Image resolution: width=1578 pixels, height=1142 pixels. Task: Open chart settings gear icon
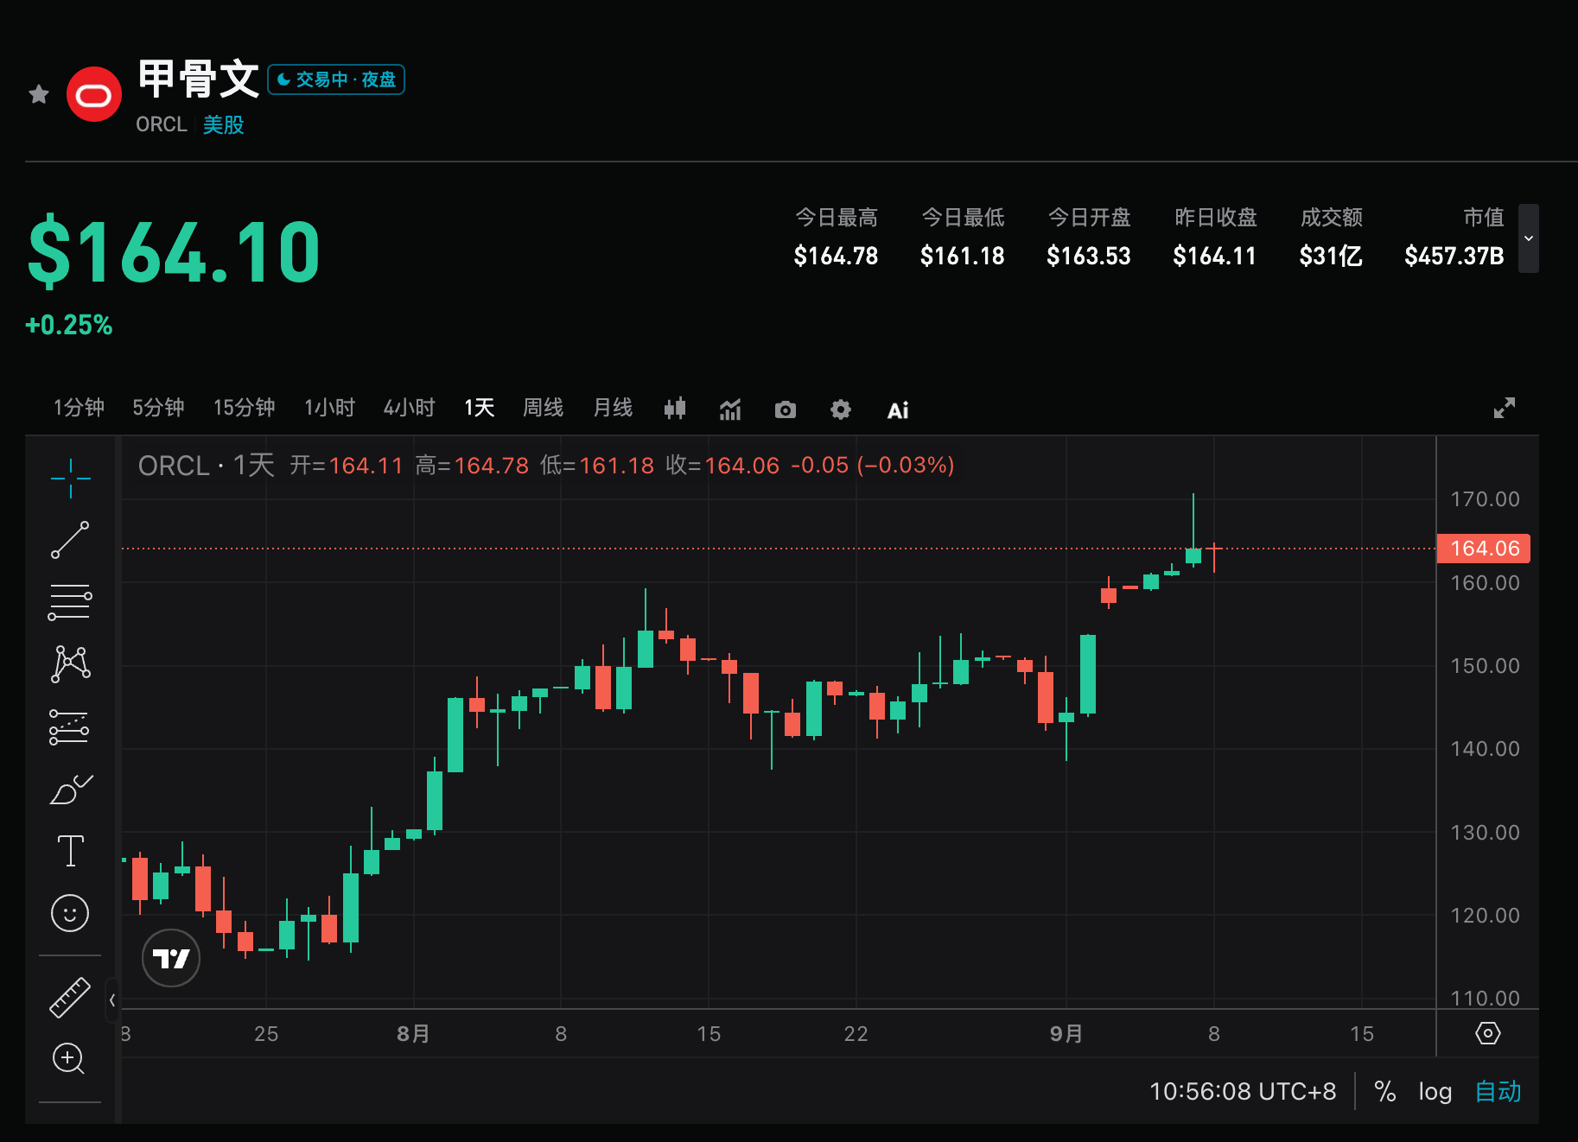point(841,409)
